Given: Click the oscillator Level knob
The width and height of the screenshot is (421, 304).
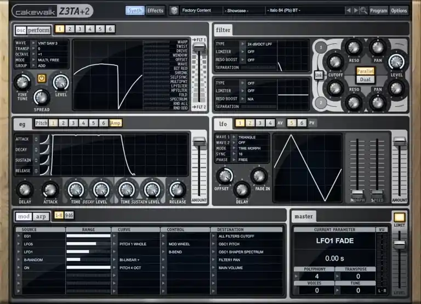Looking at the screenshot, I should [x=61, y=82].
